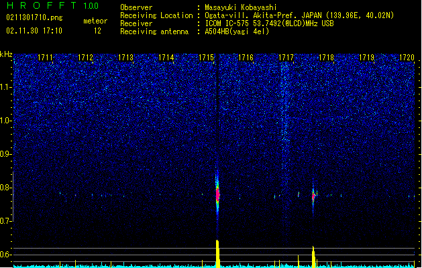The width and height of the screenshot is (422, 268).
Task: Click the kHz axis unit label
Action: [6, 54]
